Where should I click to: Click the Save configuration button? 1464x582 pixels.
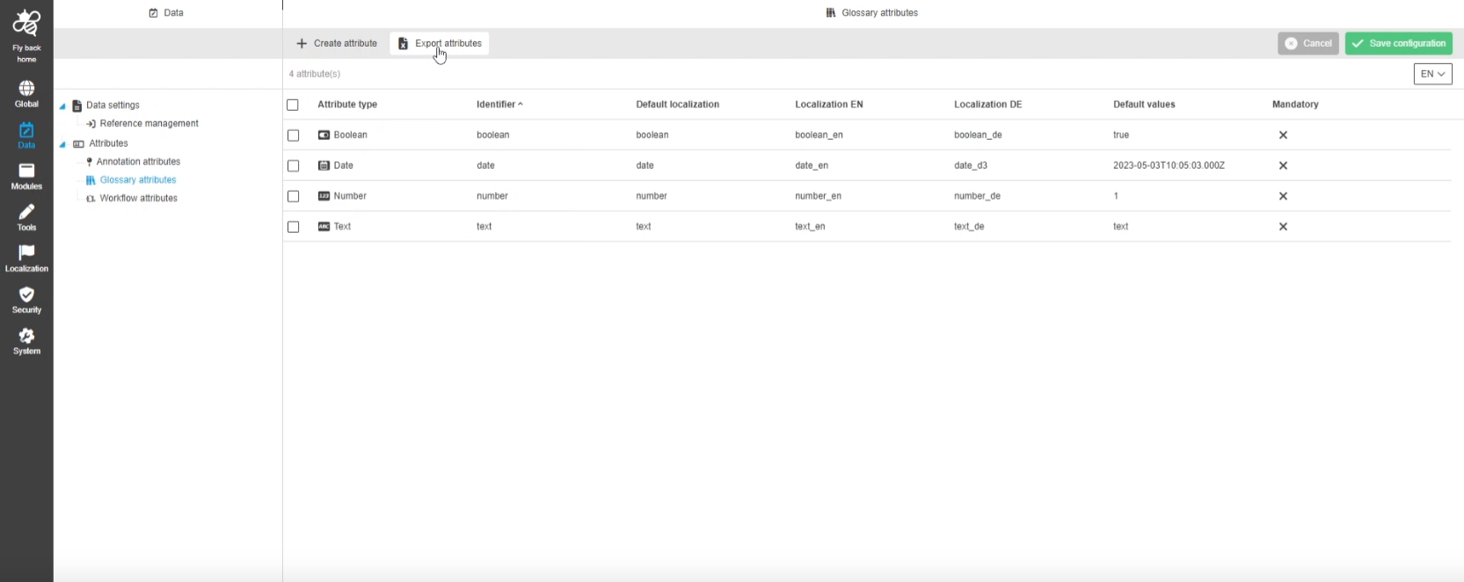click(1398, 43)
